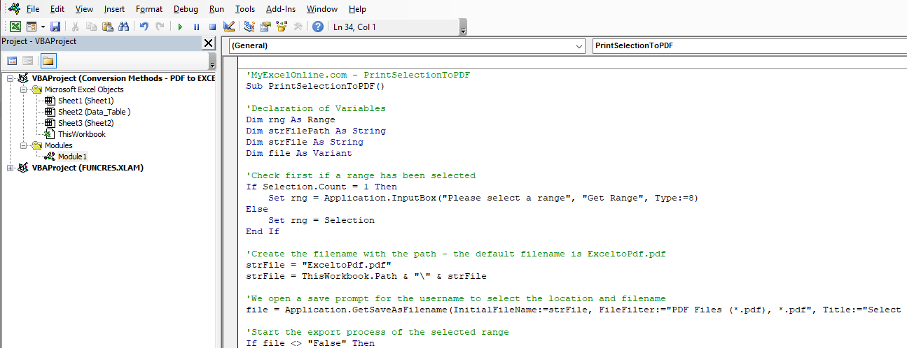Viewport: 907px width, 348px height.
Task: Open the Tools menu
Action: 245,9
